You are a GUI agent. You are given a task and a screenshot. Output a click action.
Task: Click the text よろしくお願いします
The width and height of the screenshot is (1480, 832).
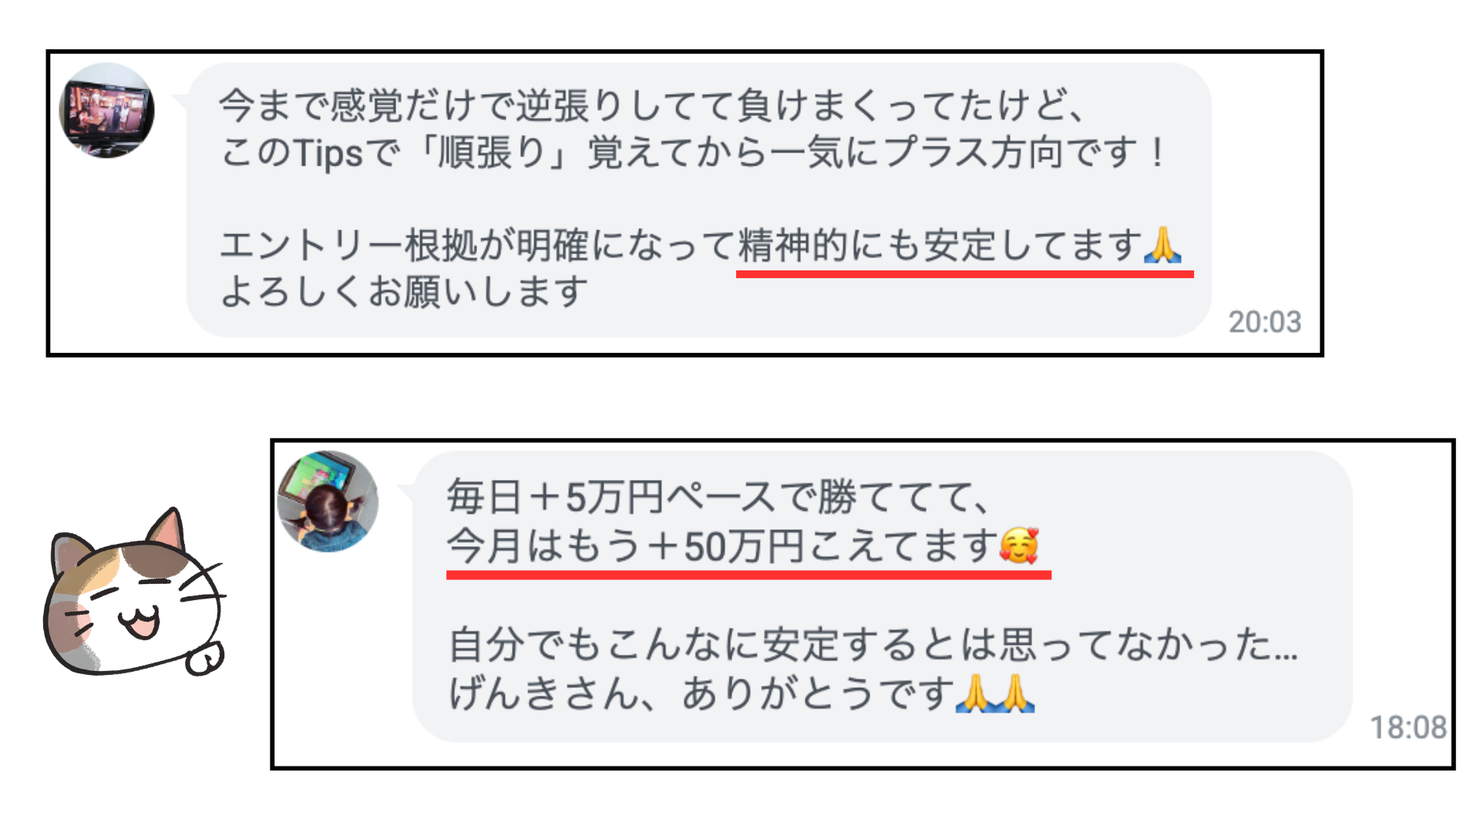click(x=404, y=292)
